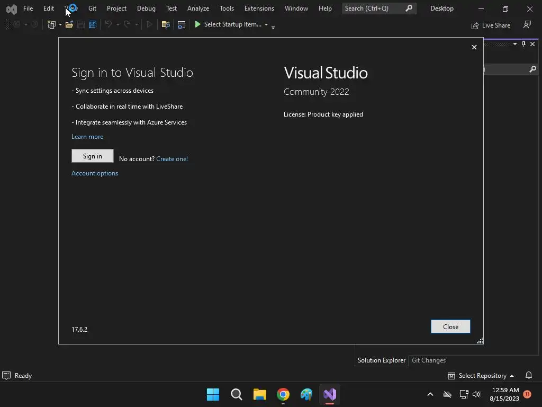542x407 pixels.
Task: Dismiss the dialog with the top-right X
Action: click(x=474, y=47)
